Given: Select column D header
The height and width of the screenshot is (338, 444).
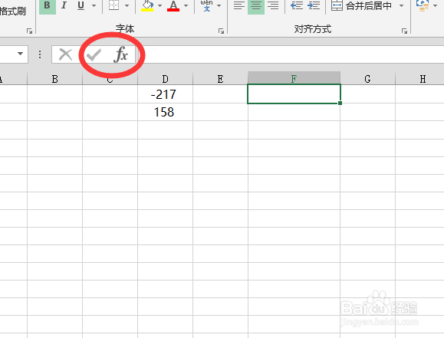Looking at the screenshot, I should (x=165, y=79).
